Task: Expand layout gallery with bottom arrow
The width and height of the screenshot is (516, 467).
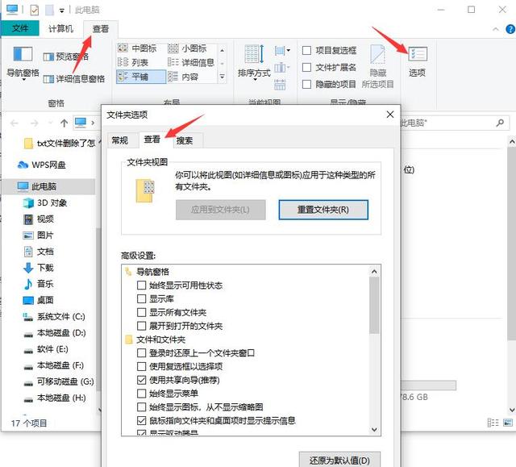Action: (x=223, y=77)
